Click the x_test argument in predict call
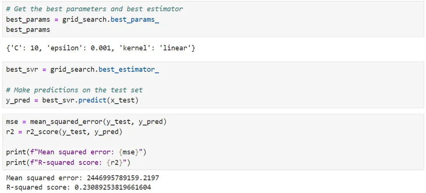 point(122,101)
